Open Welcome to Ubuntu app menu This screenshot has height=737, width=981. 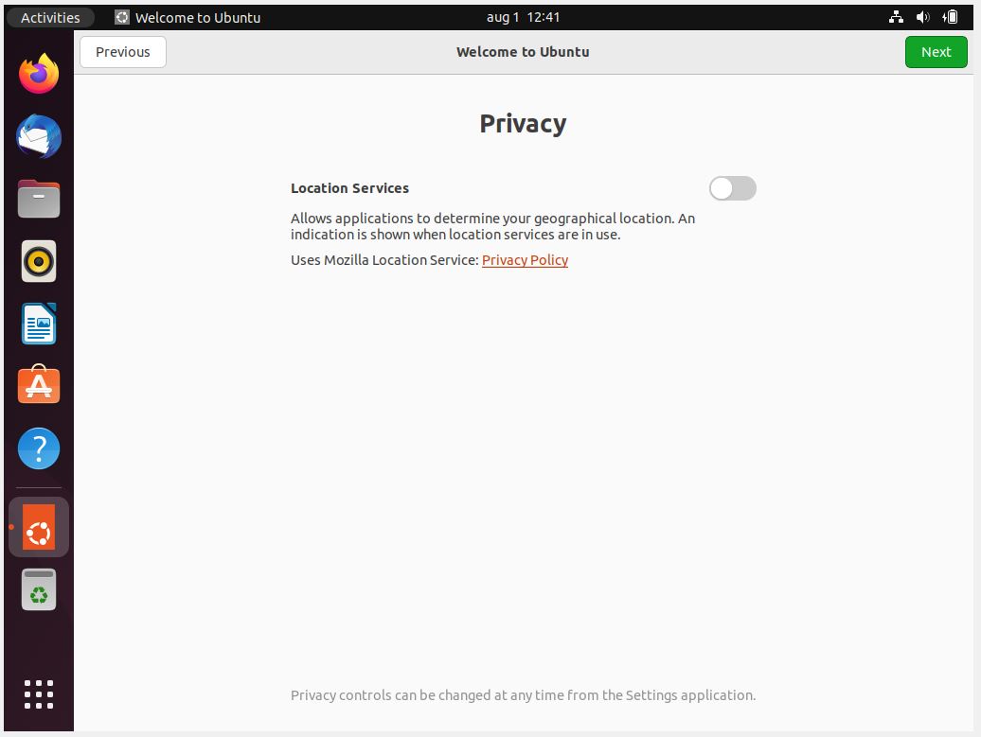tap(187, 17)
